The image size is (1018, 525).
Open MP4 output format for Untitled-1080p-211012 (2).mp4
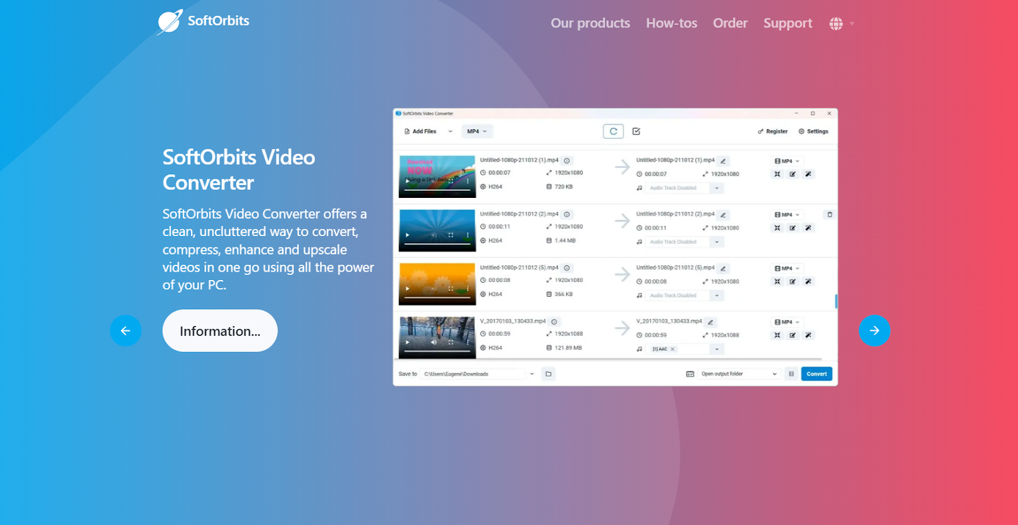click(x=787, y=215)
